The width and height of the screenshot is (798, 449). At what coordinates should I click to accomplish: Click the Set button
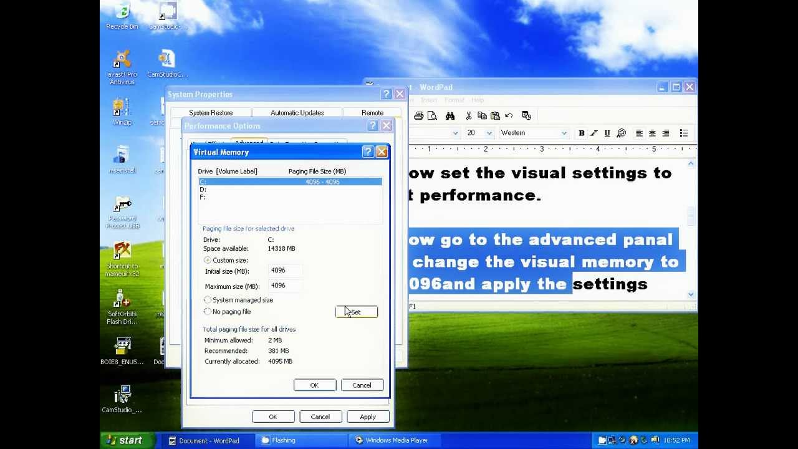pos(357,312)
